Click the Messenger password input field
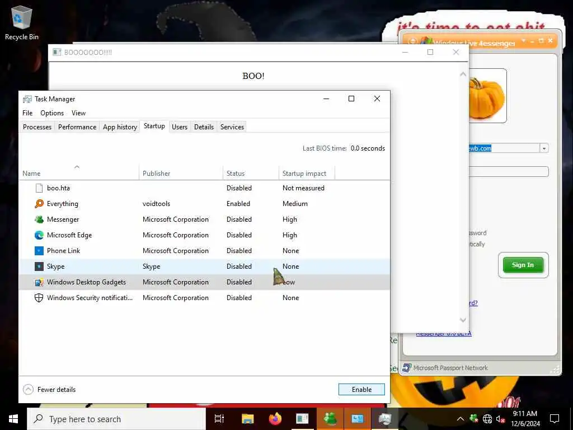 [508, 171]
